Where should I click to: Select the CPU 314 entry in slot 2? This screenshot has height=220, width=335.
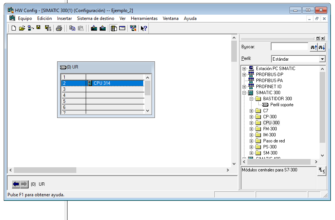click(x=102, y=83)
